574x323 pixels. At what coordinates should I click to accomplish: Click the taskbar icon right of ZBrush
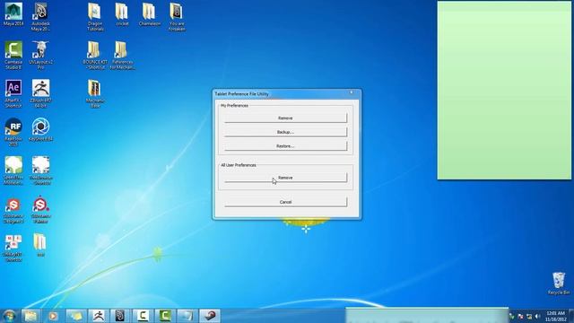tap(120, 316)
